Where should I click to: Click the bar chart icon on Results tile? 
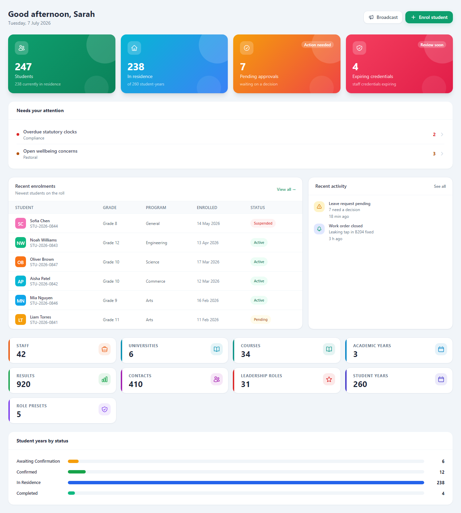(105, 379)
